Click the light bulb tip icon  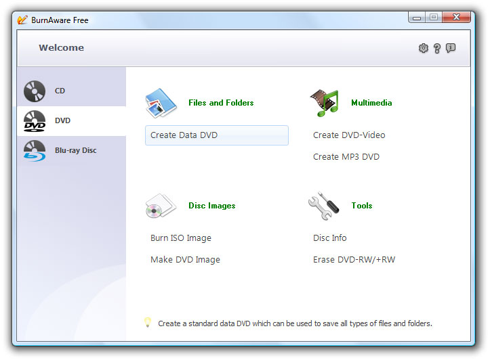pyautogui.click(x=148, y=322)
